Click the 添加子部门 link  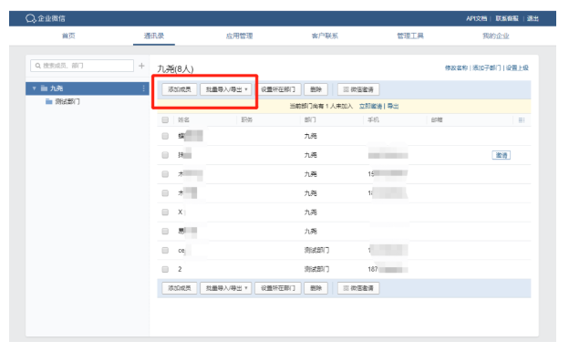[486, 67]
